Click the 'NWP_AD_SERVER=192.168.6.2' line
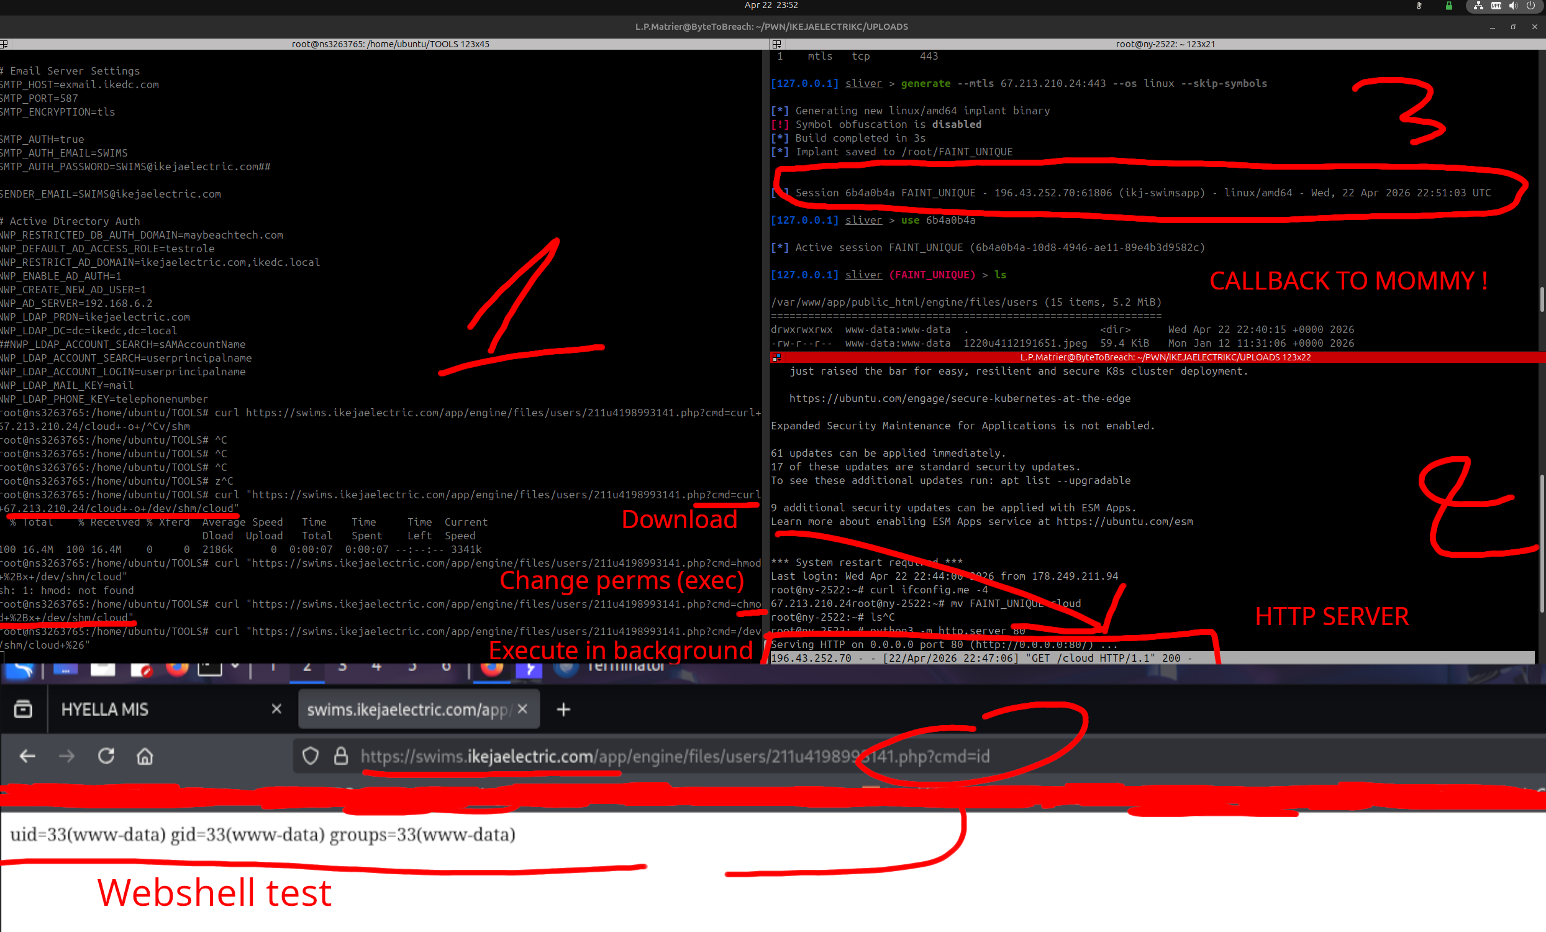 click(x=76, y=303)
